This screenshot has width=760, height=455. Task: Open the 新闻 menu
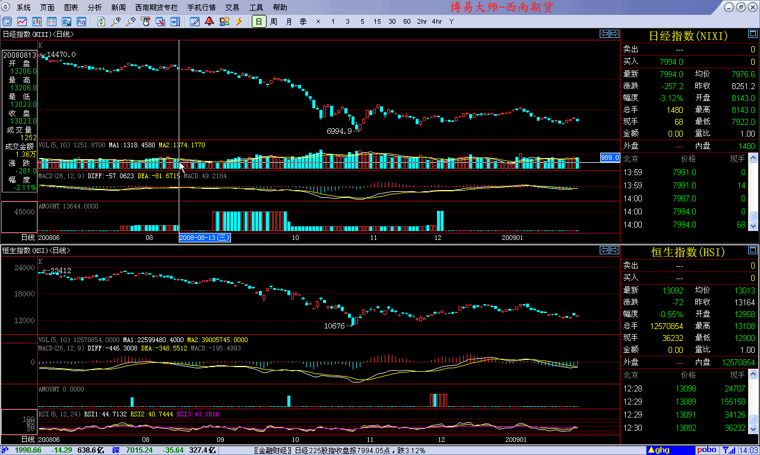(118, 8)
